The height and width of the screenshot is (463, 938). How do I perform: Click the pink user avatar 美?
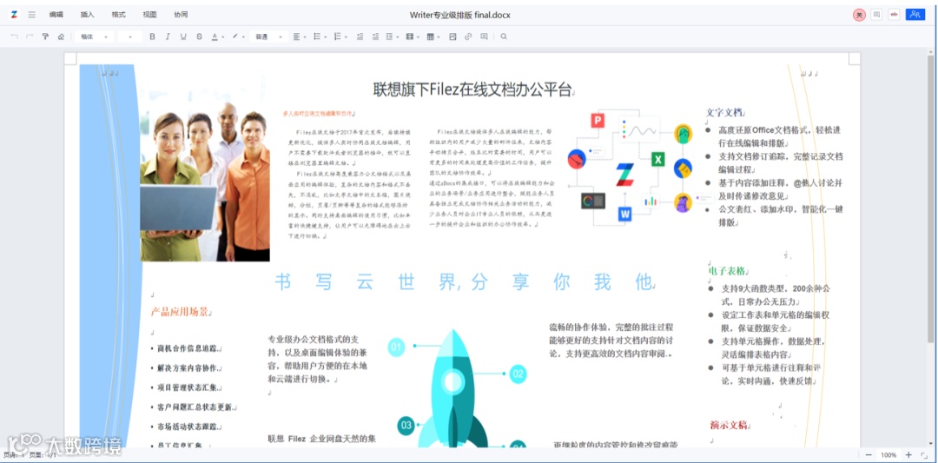click(x=859, y=15)
